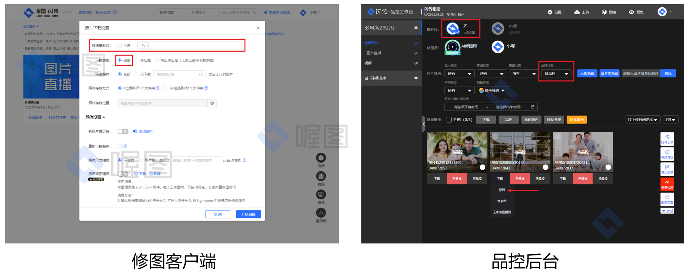Choose 原图 from the download menu
Viewport: 689px width, 273px height.
point(502,190)
